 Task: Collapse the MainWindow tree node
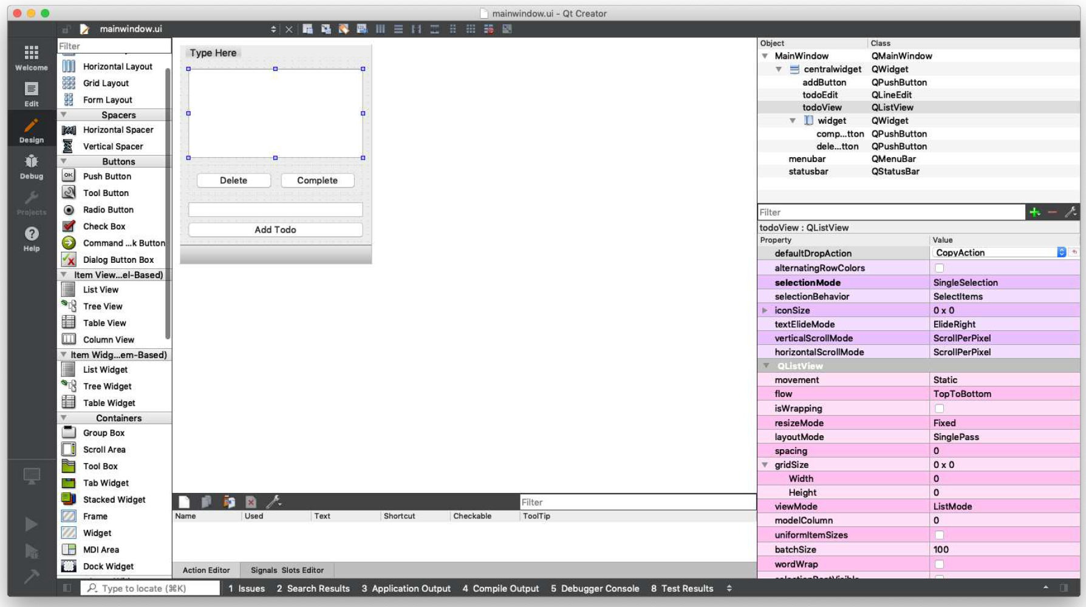[x=765, y=56]
